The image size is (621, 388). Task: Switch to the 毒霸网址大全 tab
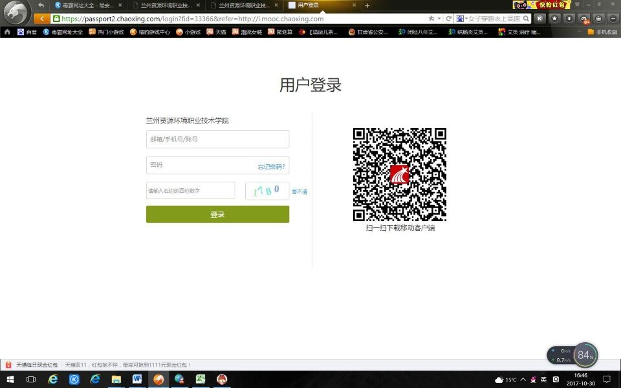click(88, 5)
